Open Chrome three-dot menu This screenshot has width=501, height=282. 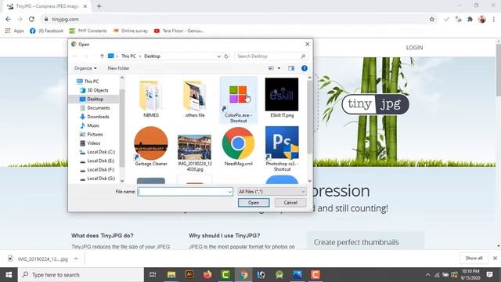tap(494, 19)
